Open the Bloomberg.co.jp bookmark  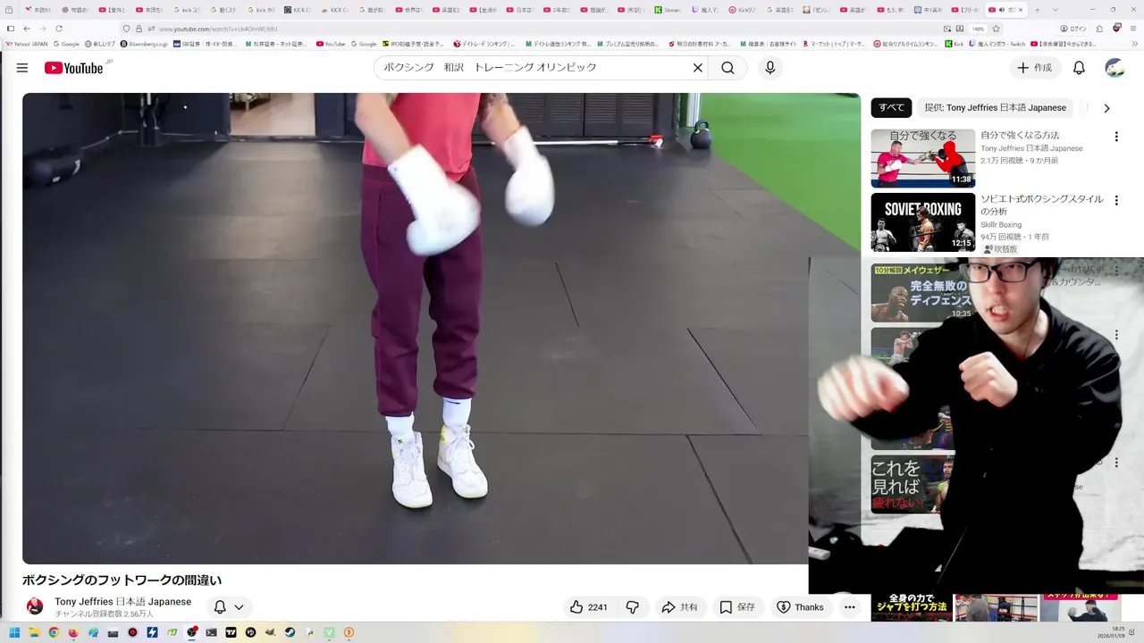[x=144, y=44]
